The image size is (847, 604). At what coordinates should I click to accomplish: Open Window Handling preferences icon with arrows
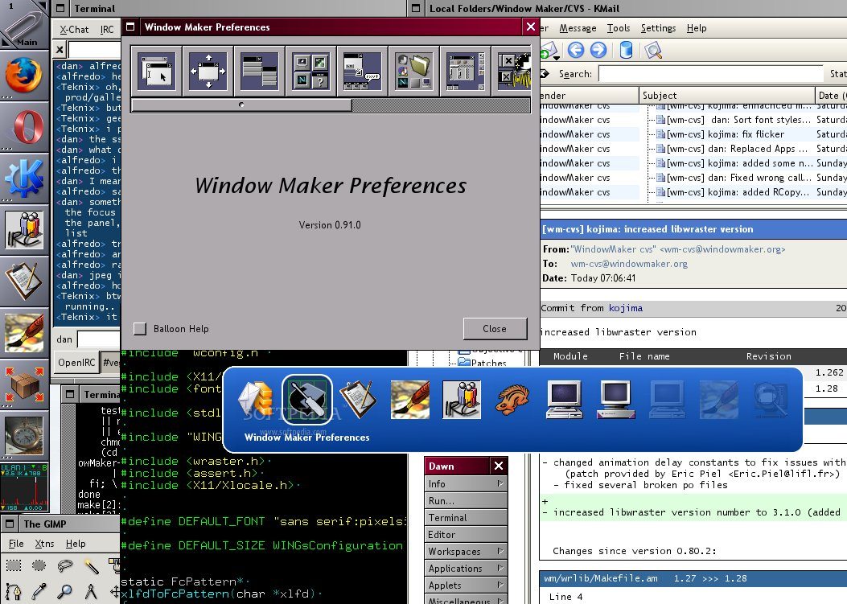(x=208, y=72)
